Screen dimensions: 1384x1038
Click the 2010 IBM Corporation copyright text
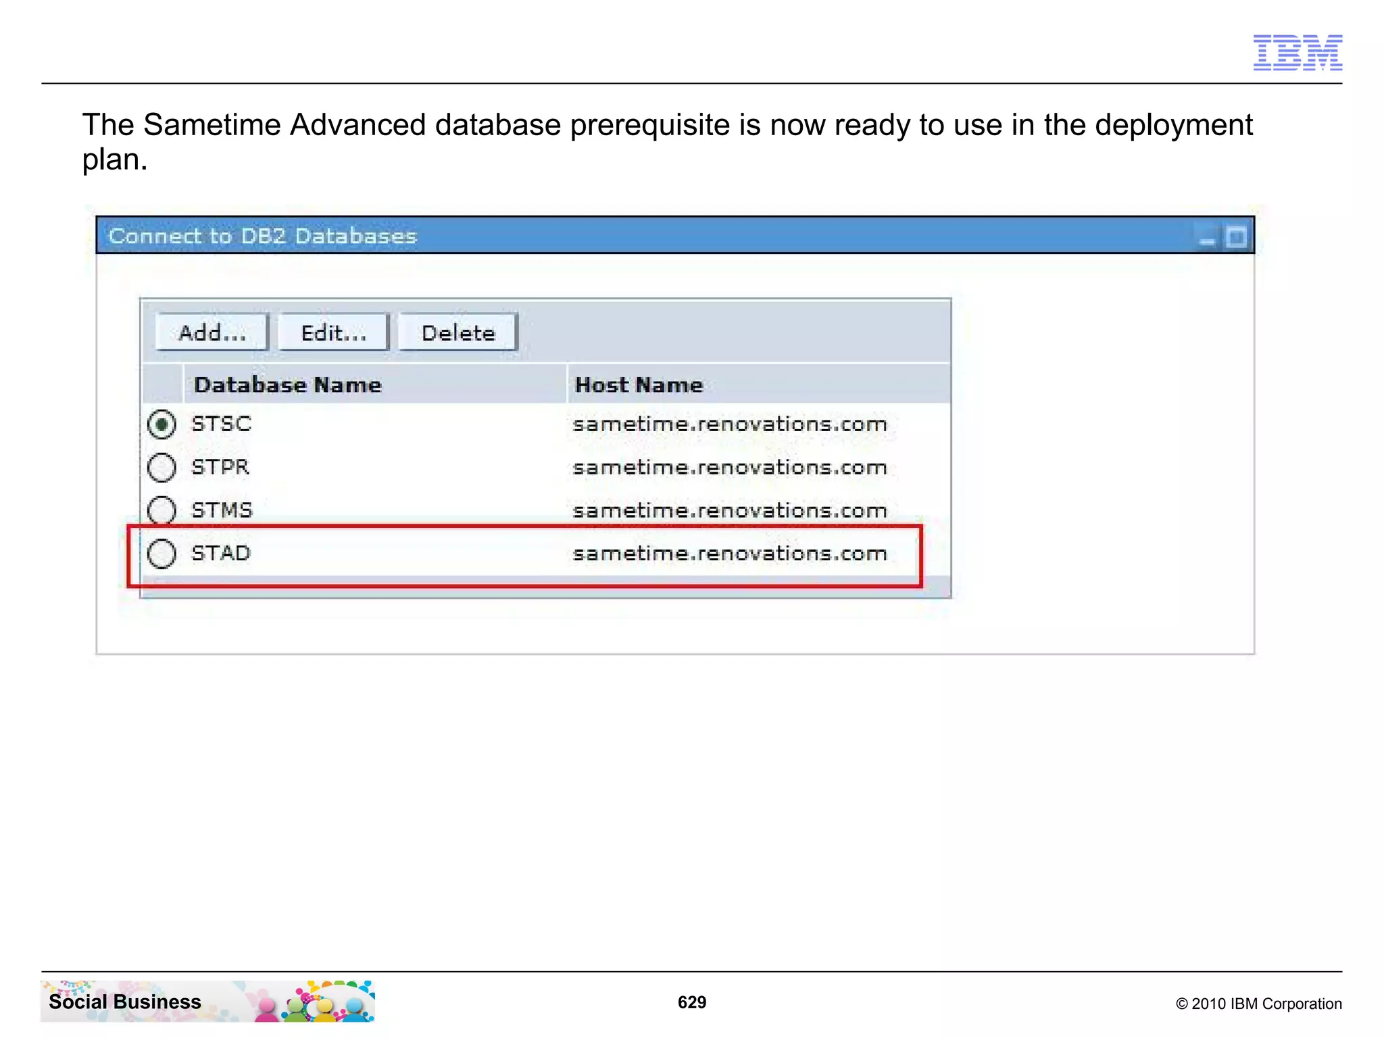1258,1004
